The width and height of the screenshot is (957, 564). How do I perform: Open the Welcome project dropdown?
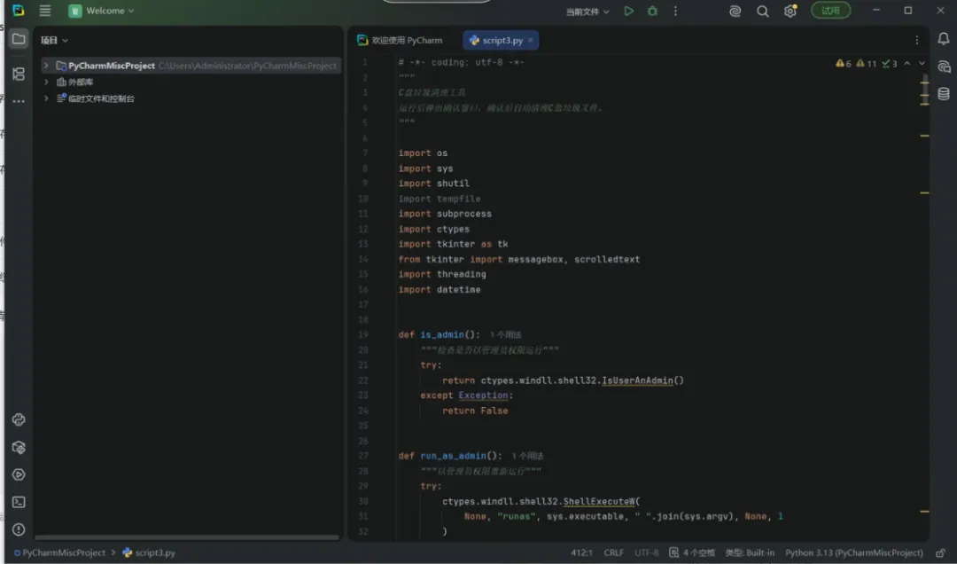click(101, 11)
